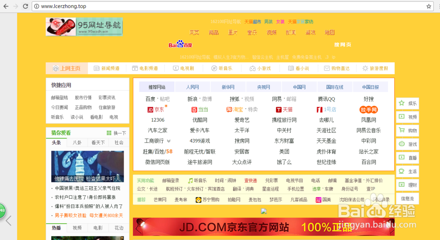This screenshot has height=240, width=440.
Task: Select the 社会 news tab
Action: click(119, 142)
